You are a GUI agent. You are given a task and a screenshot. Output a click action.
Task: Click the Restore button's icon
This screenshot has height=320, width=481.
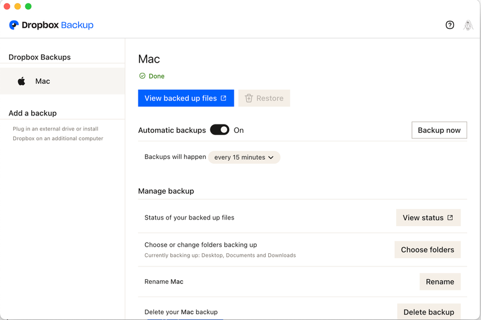pyautogui.click(x=249, y=99)
